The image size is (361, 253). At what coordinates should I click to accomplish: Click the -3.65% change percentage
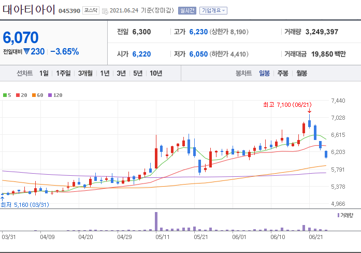coord(65,52)
